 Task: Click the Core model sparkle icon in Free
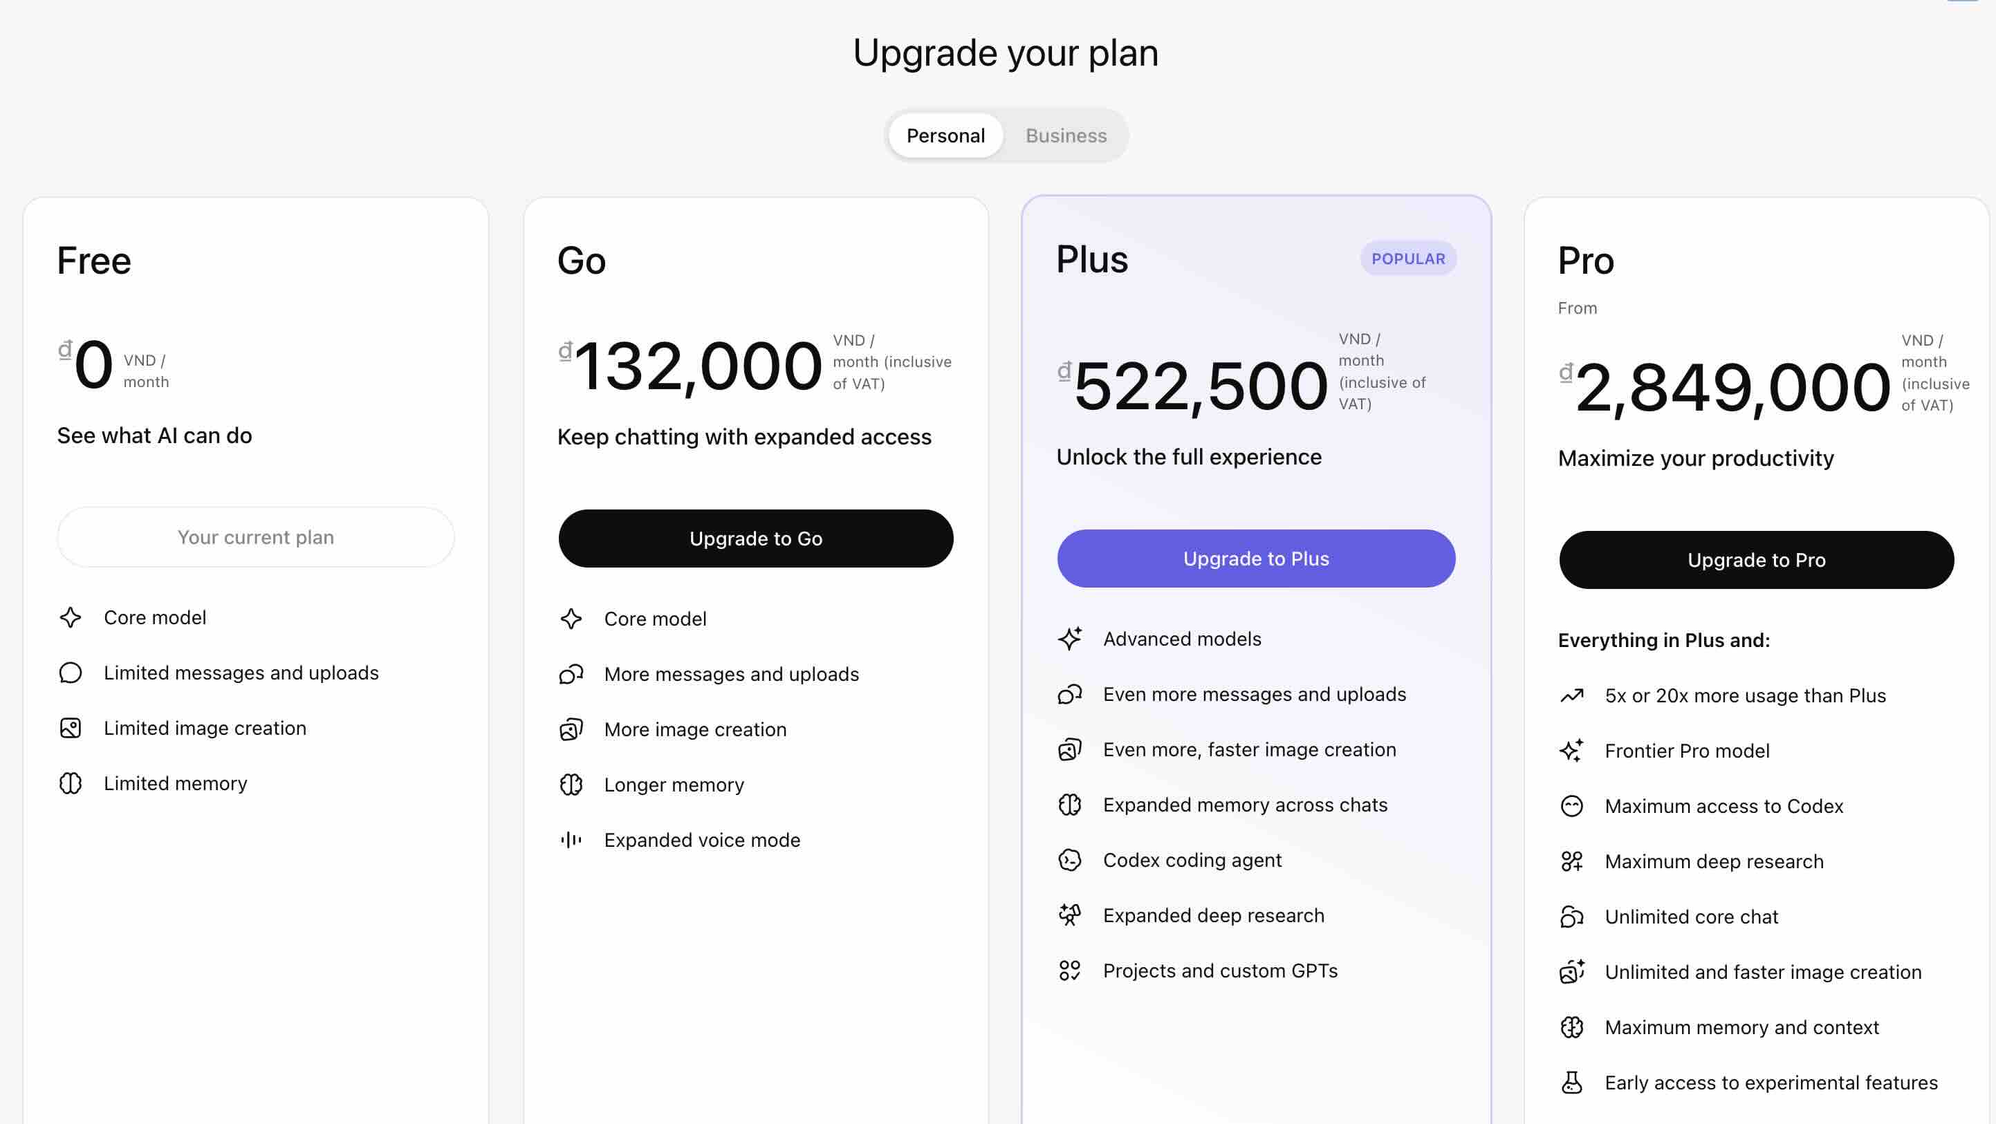click(71, 617)
